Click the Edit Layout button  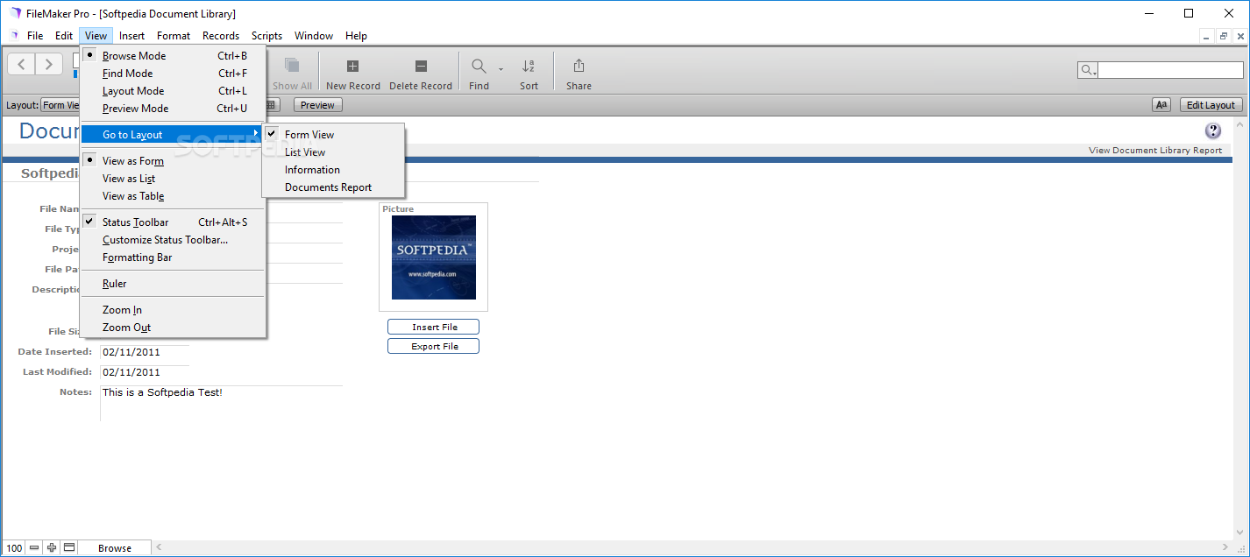(x=1211, y=105)
